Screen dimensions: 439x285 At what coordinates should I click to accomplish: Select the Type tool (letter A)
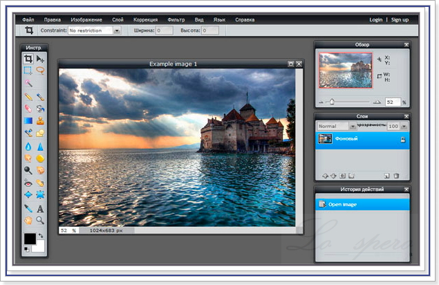(40, 208)
